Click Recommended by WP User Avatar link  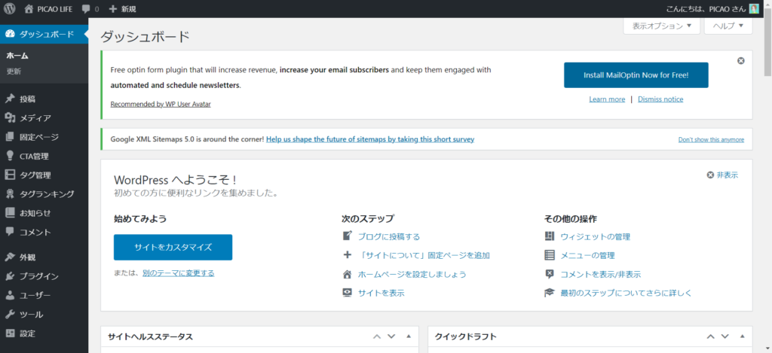(x=161, y=104)
